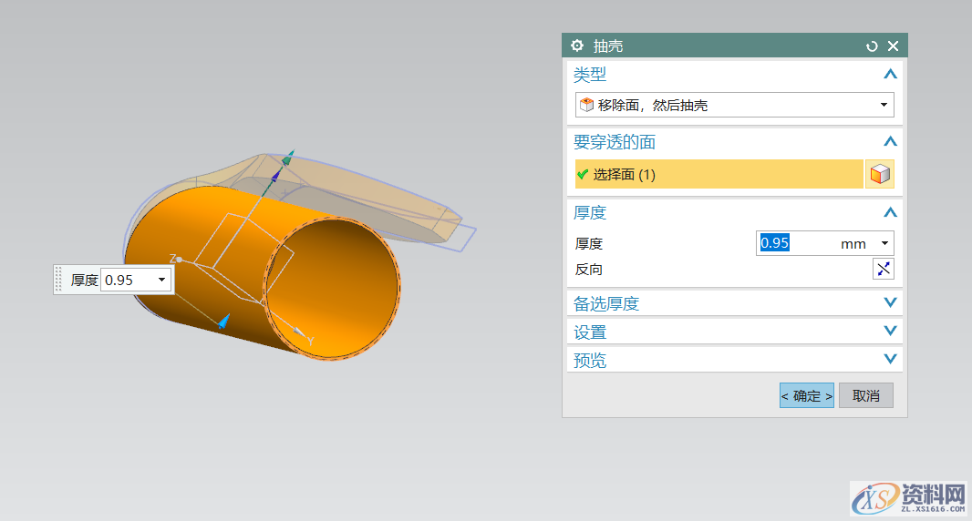Screen dimensions: 972x521
Task: Click the green direction arrow atop the model
Action: click(x=287, y=158)
